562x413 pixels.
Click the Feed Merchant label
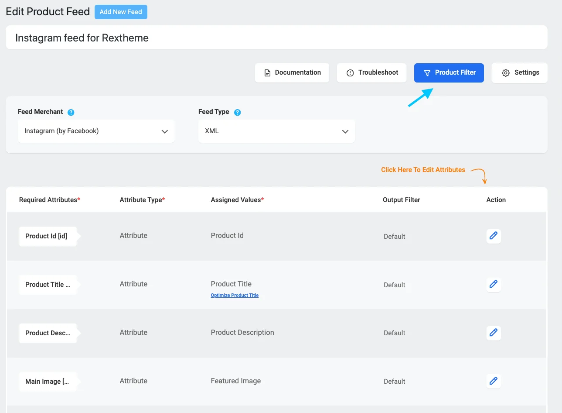click(x=40, y=112)
